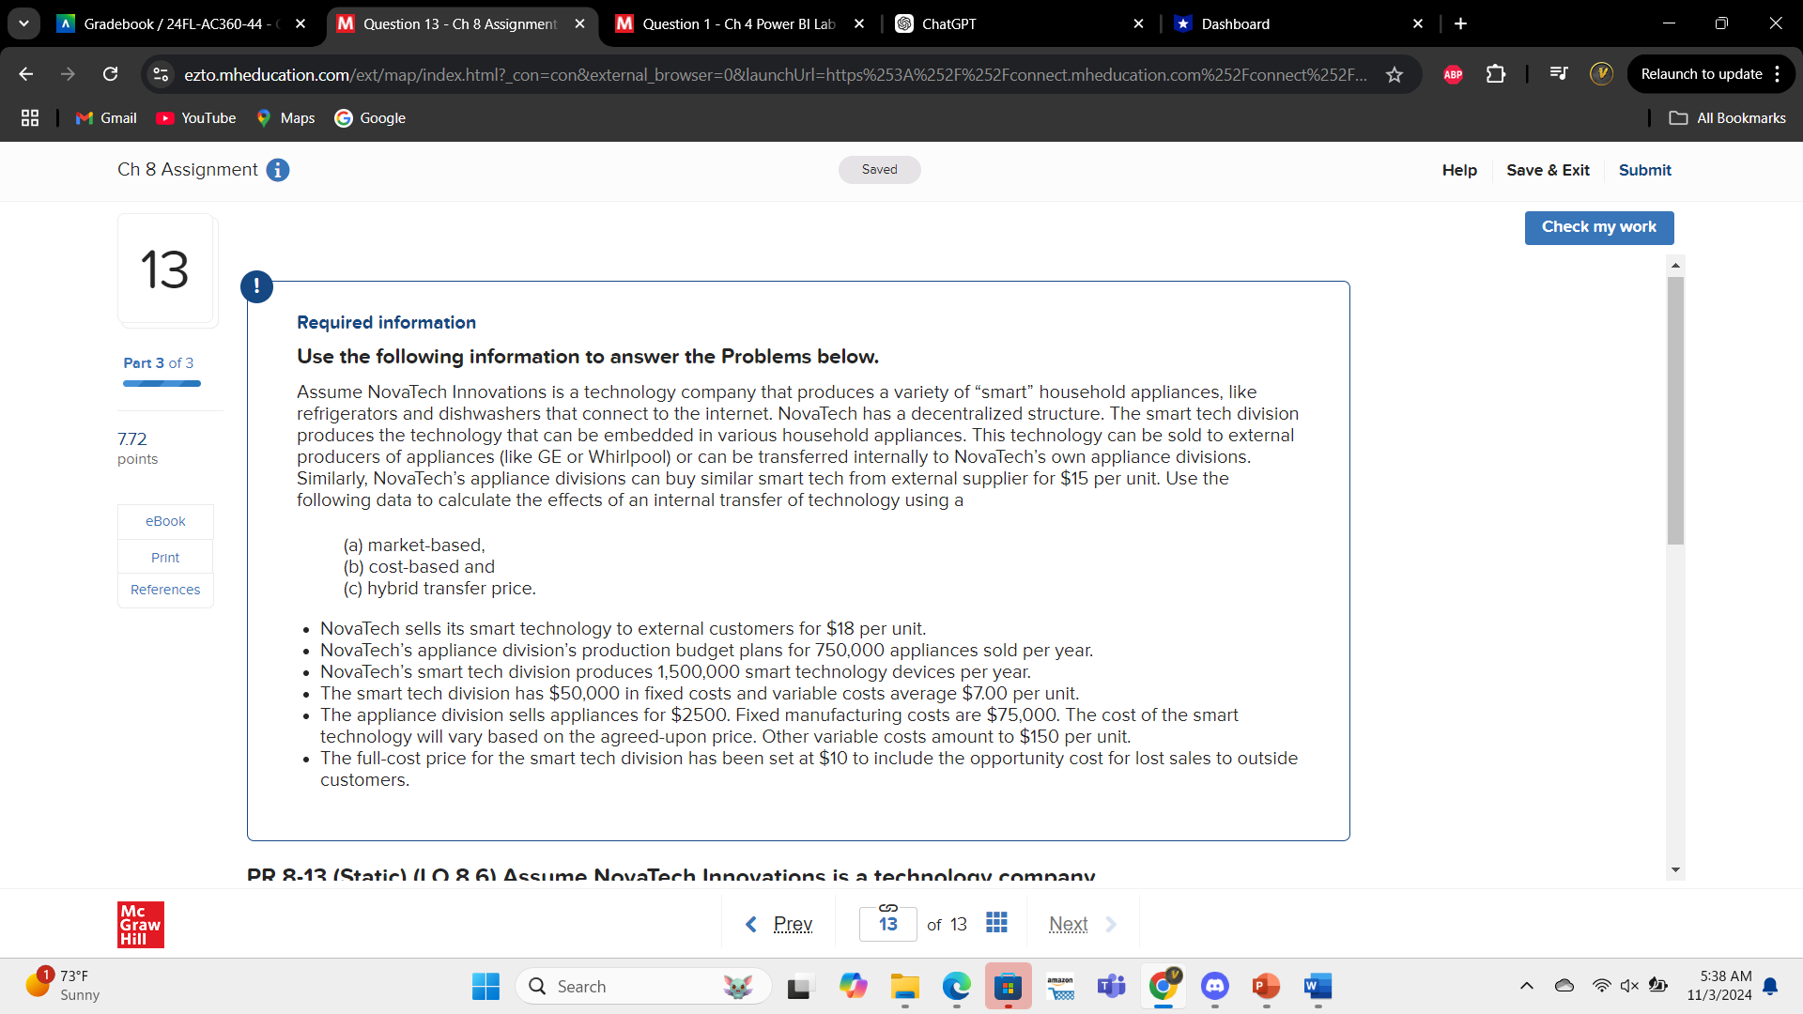Open Microsoft Teams from the taskbar
Image resolution: width=1803 pixels, height=1014 pixels.
(1111, 987)
